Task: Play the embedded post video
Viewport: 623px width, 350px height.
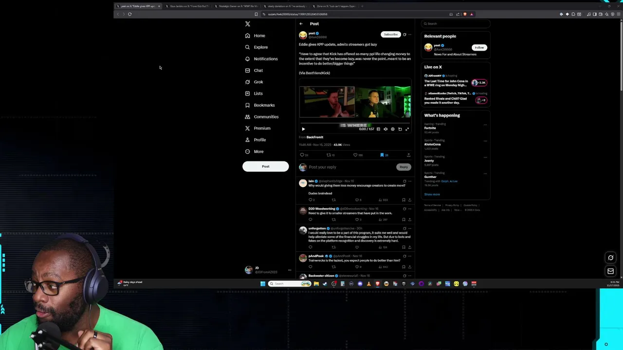Action: 303,129
